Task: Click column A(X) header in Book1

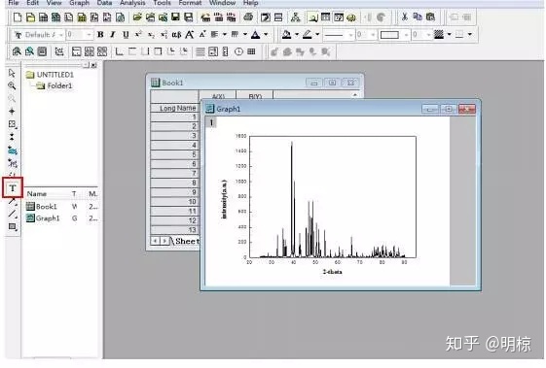Action: pyautogui.click(x=218, y=96)
